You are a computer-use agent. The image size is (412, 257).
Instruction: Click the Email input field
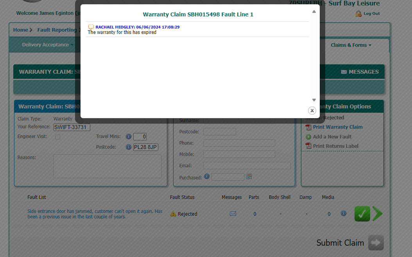(247, 165)
